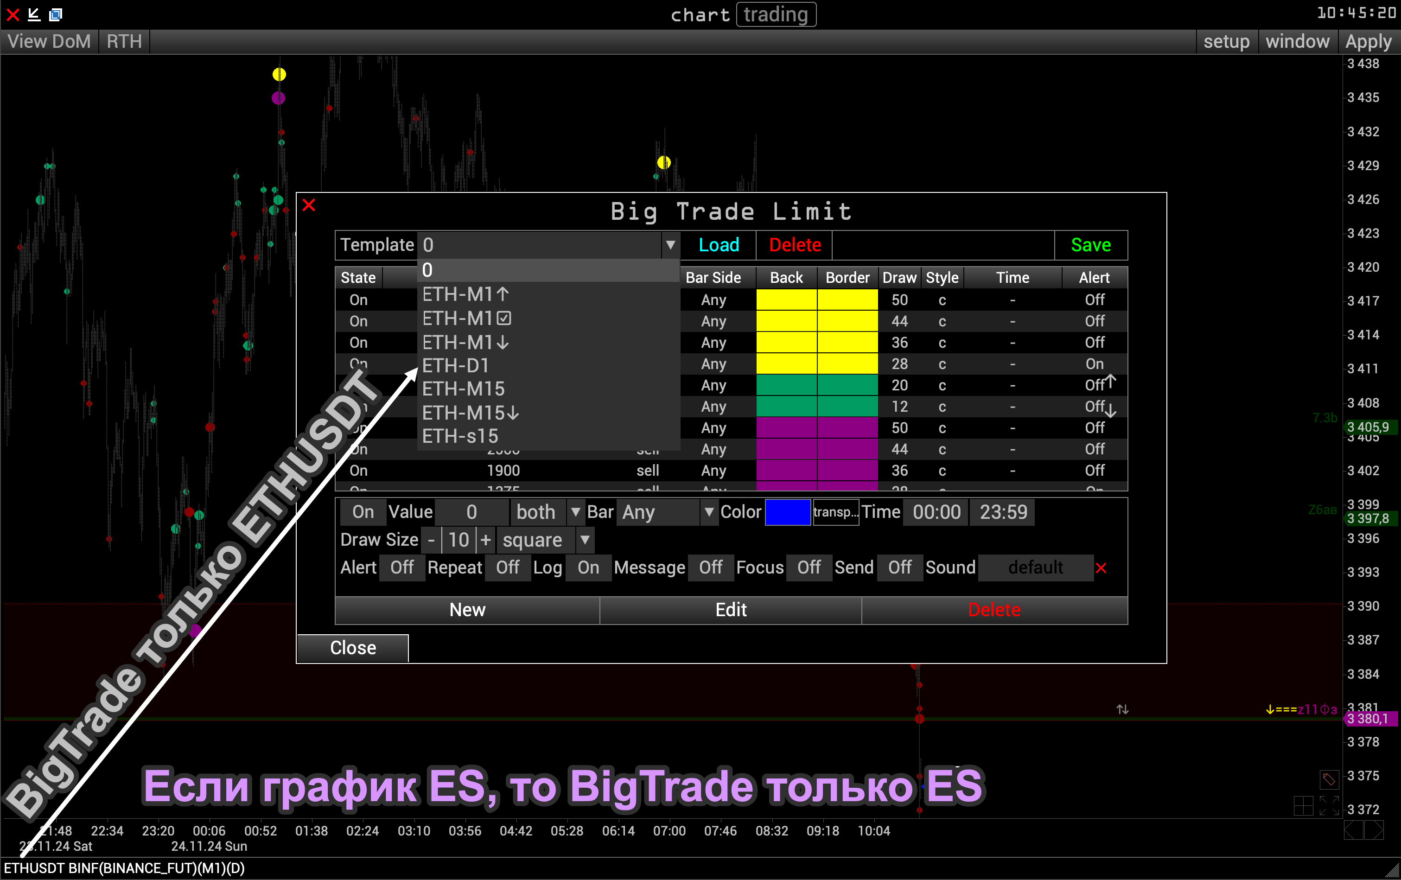The height and width of the screenshot is (880, 1401).
Task: Open the setup menu
Action: [1227, 41]
